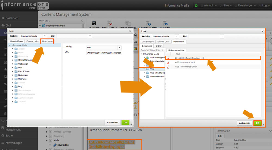Viewport: 272px width, 150px height.
Task: Open the mimabin user menu
Action: [209, 5]
